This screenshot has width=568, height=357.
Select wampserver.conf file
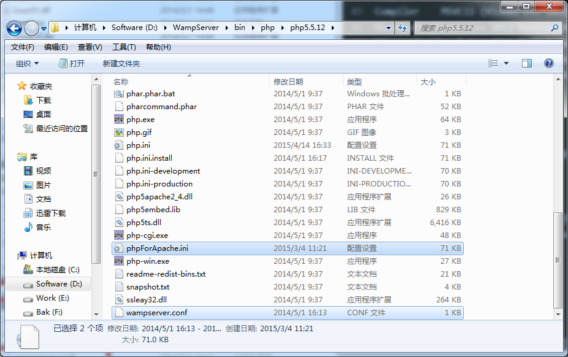(x=288, y=312)
